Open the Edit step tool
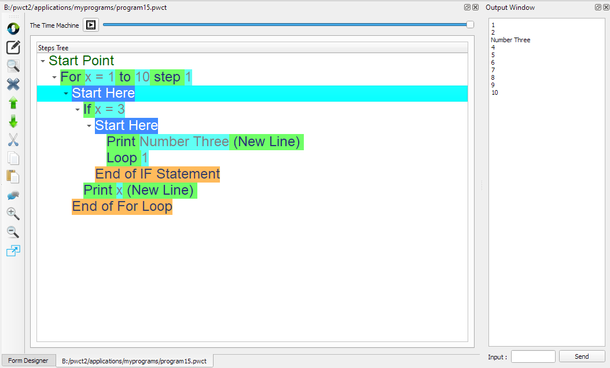610x368 pixels. pos(13,47)
